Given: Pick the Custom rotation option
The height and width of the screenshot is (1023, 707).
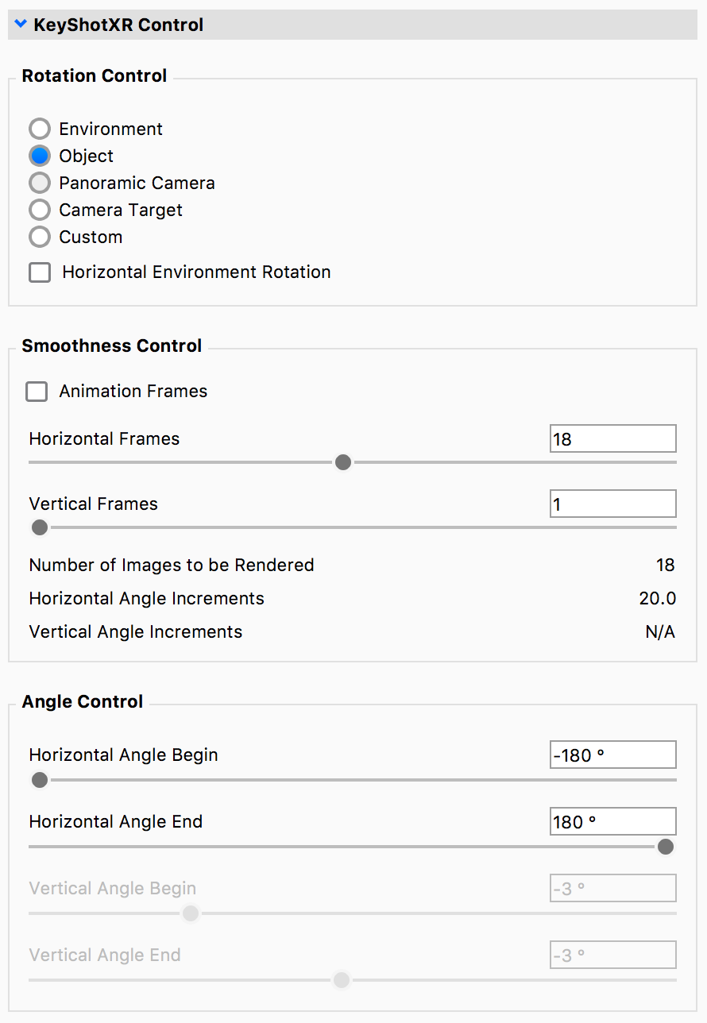Looking at the screenshot, I should [x=40, y=237].
